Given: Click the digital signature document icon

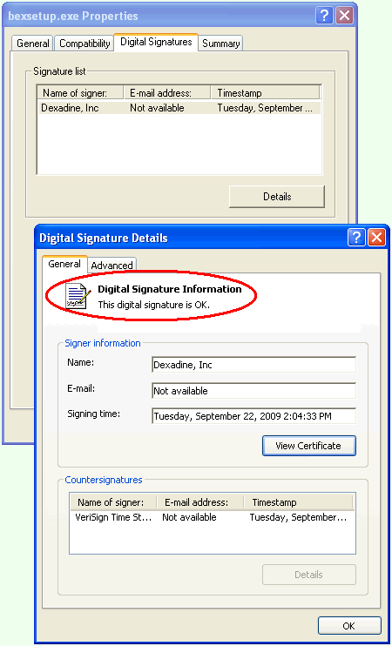Looking at the screenshot, I should tap(78, 296).
